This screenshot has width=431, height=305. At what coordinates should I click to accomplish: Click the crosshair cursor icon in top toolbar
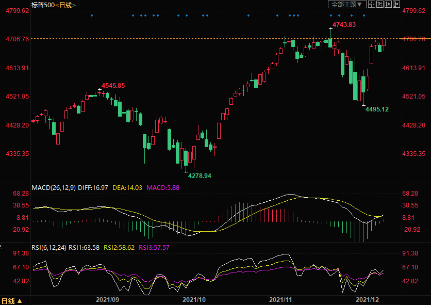372,4
